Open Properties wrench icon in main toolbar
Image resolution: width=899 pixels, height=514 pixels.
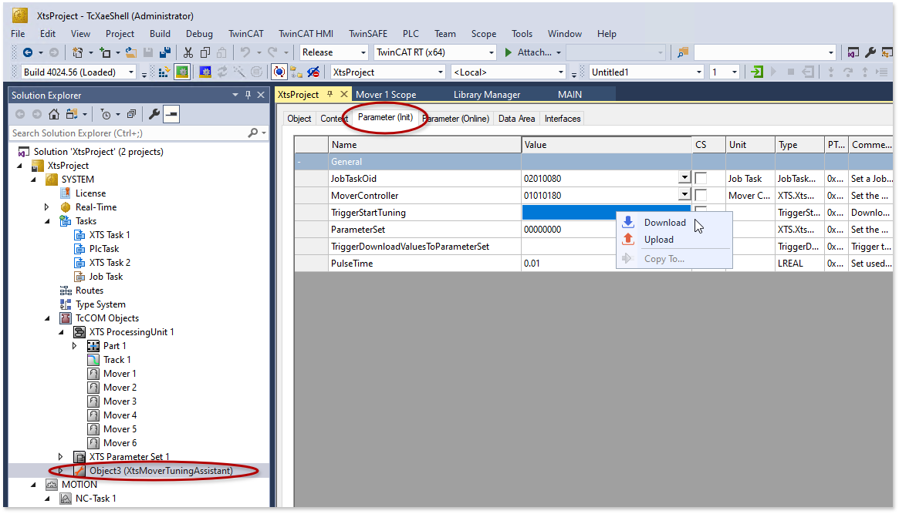870,52
